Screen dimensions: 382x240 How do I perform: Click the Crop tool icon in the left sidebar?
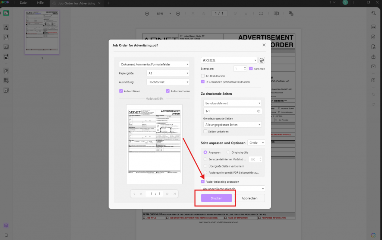click(6, 81)
